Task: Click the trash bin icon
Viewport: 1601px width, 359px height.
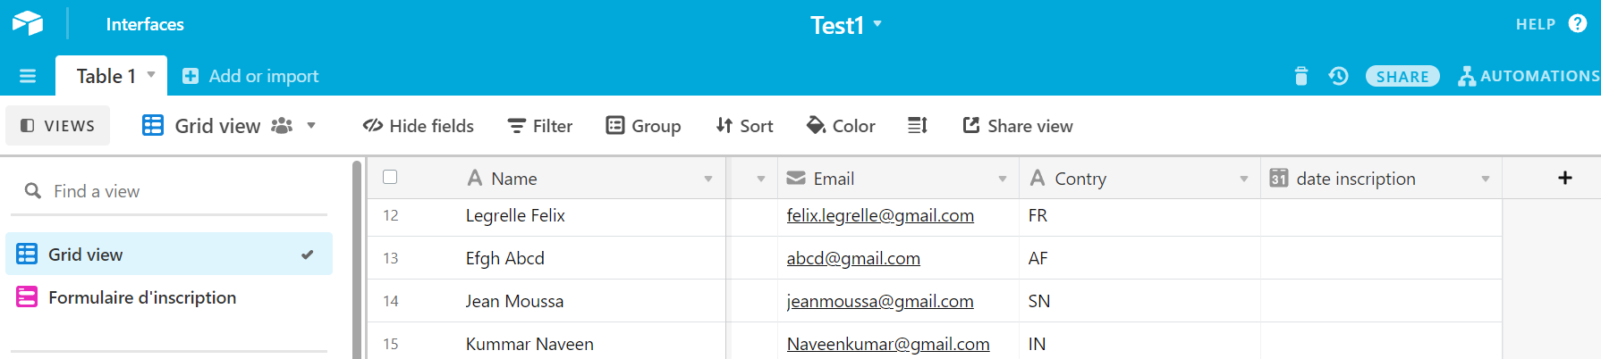Action: pyautogui.click(x=1301, y=76)
